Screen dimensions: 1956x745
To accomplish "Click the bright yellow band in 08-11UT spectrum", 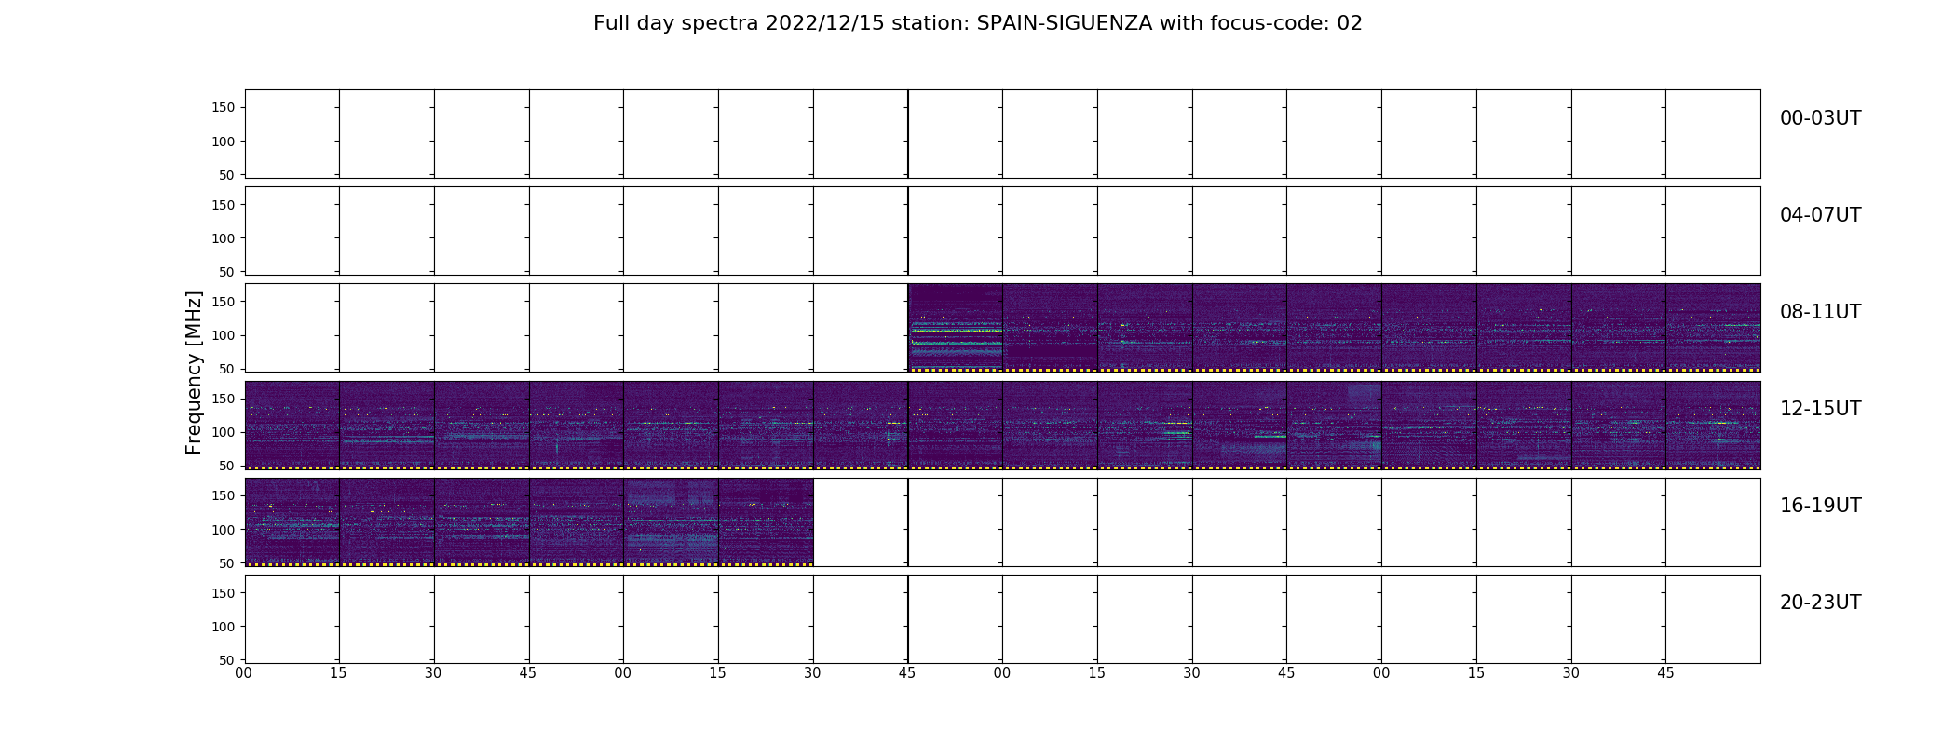I will (956, 331).
